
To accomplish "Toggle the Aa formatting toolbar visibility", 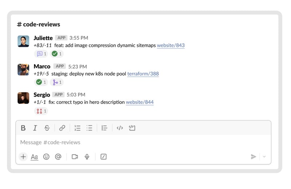I will 34,157.
